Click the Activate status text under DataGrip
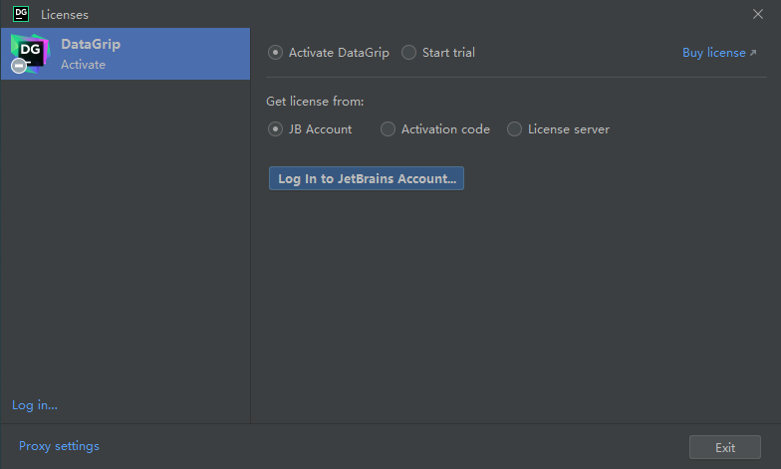 click(83, 65)
